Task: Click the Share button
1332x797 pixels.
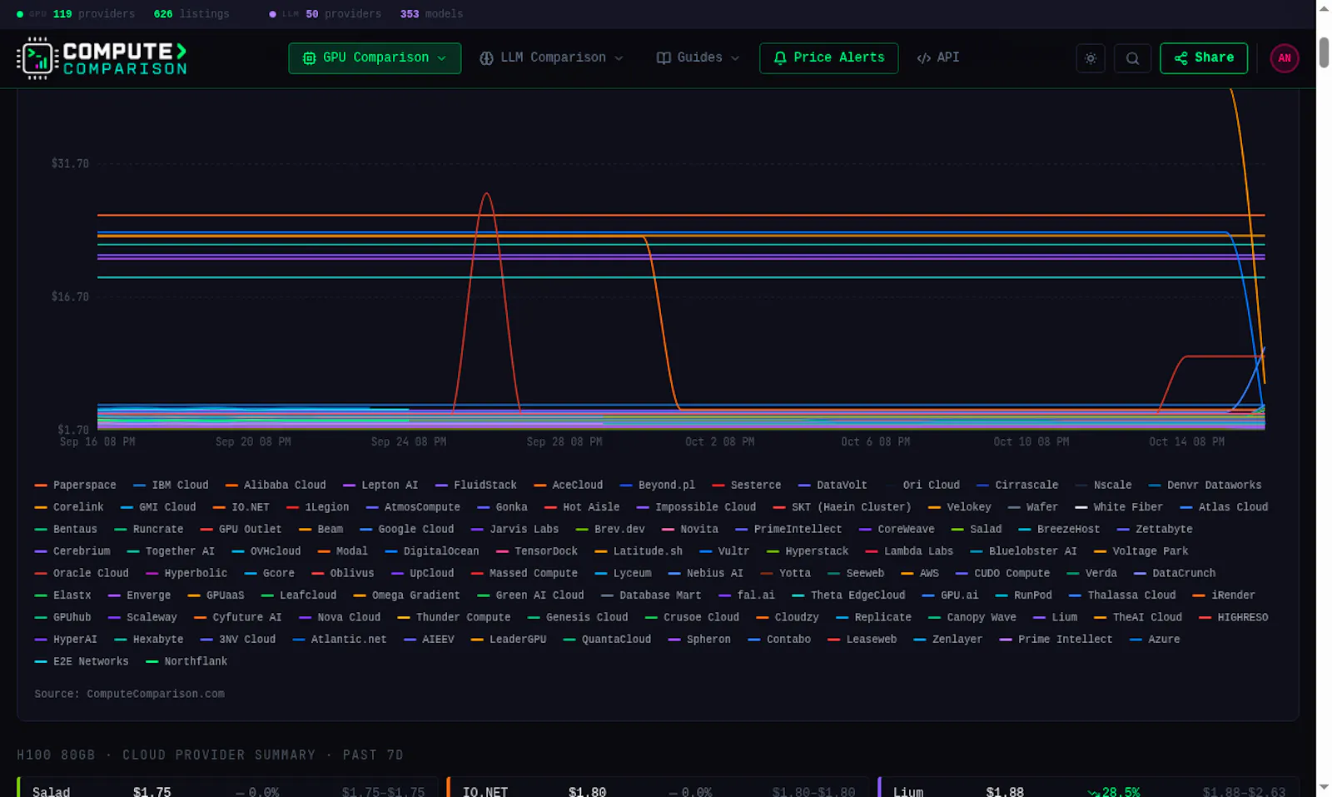Action: [1204, 58]
